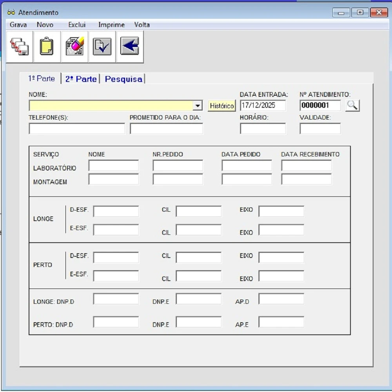Switch to the Pesquisa tab
Viewport: 392px width, 392px height.
(123, 79)
